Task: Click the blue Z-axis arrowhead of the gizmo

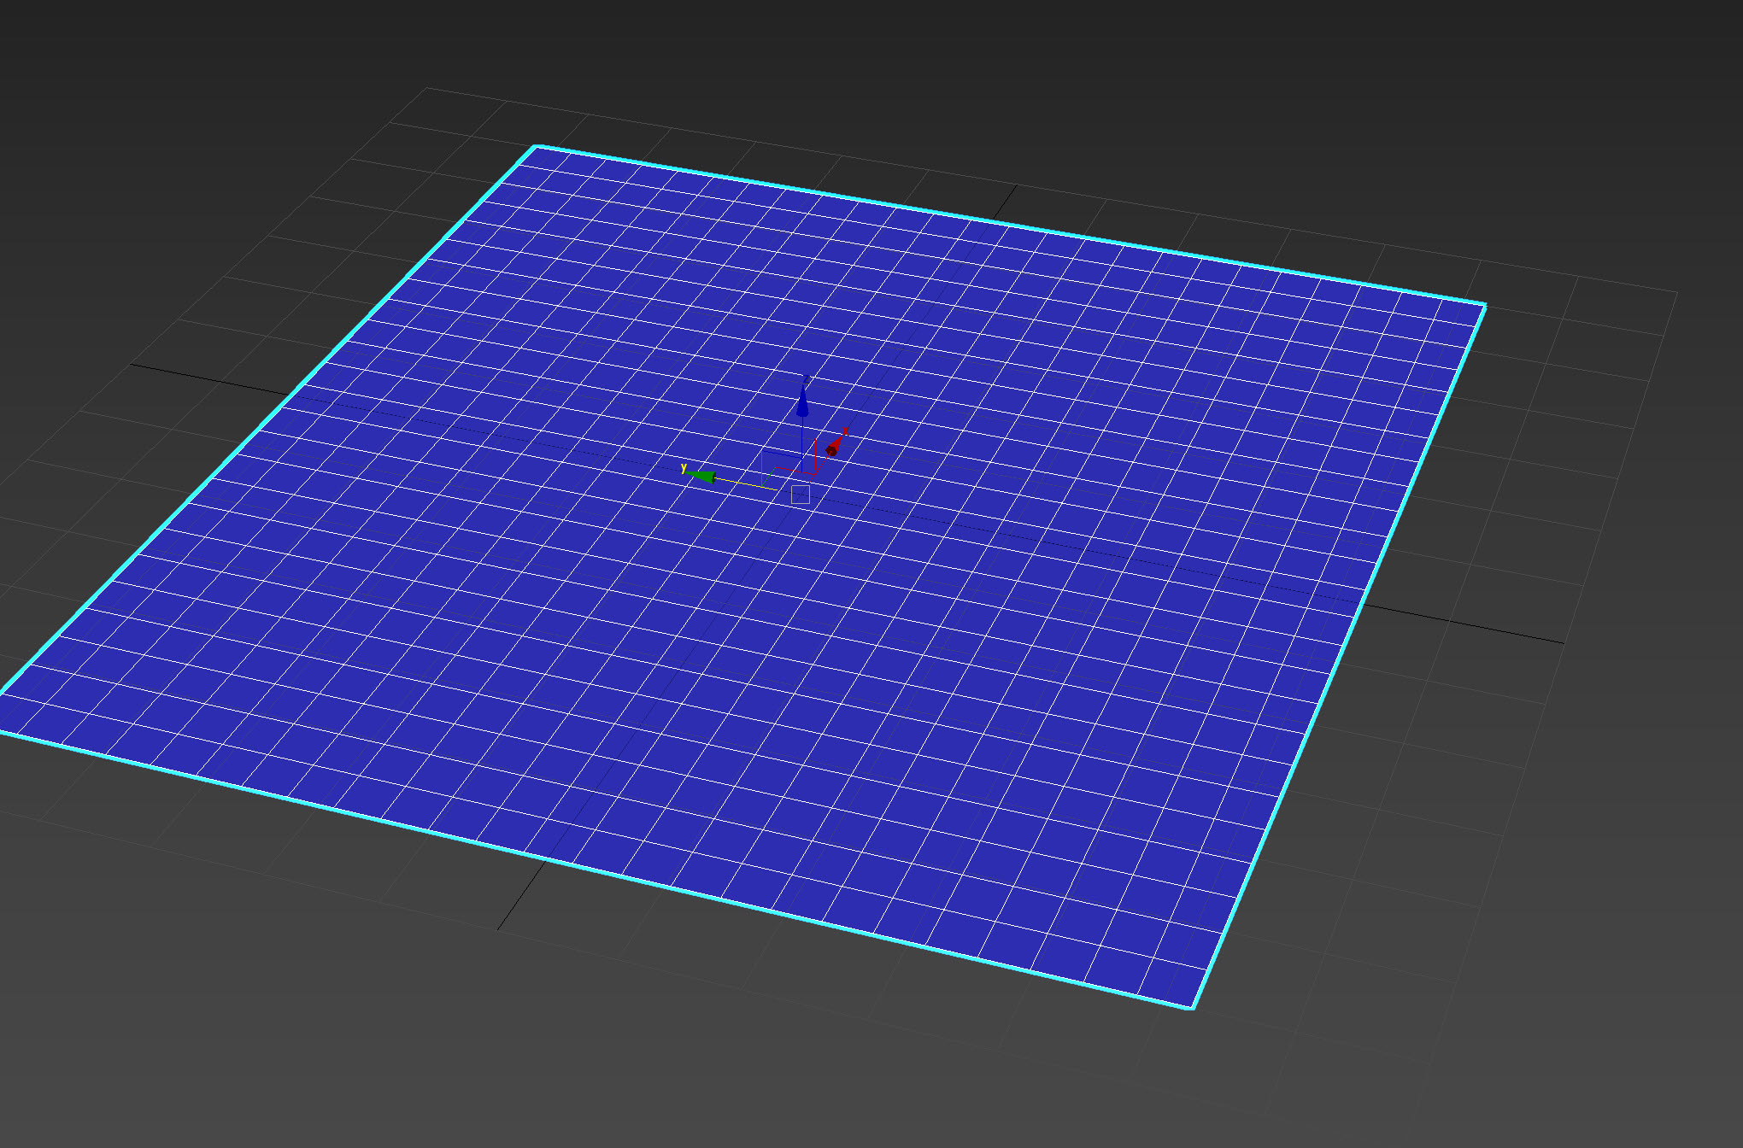Action: 802,403
